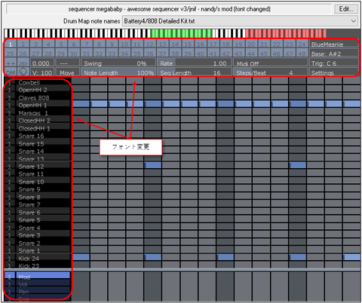This screenshot has width=362, height=303.
Task: Open the BlueMeanie theme selector
Action: tap(334, 44)
